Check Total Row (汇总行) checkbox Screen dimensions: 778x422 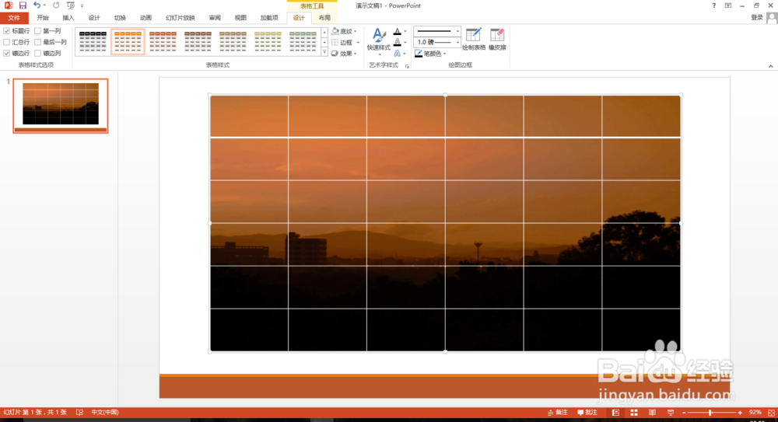pyautogui.click(x=7, y=42)
